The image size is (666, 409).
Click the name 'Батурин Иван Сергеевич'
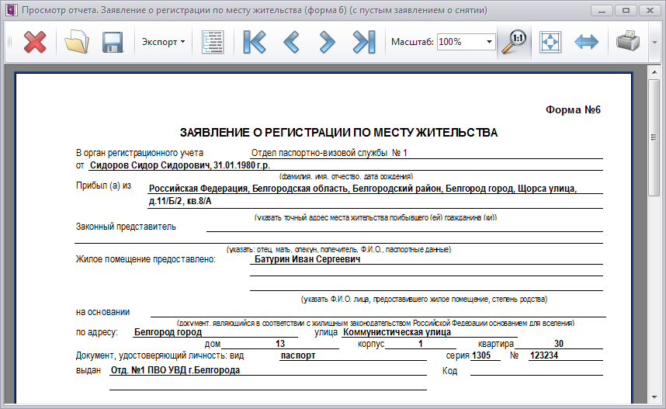[307, 259]
